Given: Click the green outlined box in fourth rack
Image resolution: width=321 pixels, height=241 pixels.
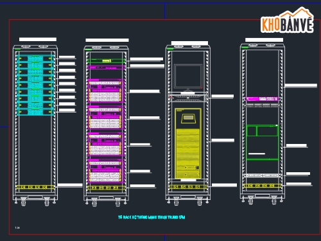Looking at the screenshot, I should click(x=262, y=142).
